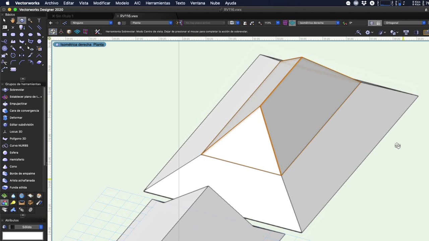The width and height of the screenshot is (429, 241).
Task: Click the previous view back arrow
Action: 51,23
